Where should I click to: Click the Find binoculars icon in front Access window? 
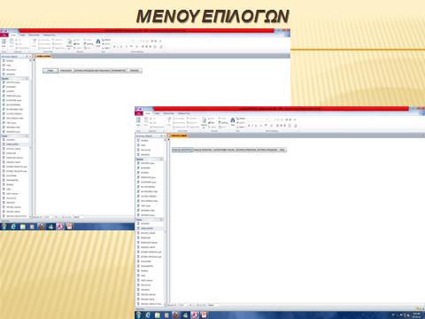pos(233,120)
